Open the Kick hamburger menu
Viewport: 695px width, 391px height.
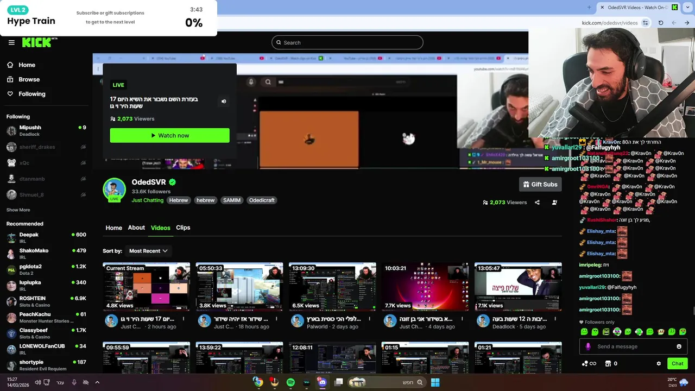pos(11,42)
